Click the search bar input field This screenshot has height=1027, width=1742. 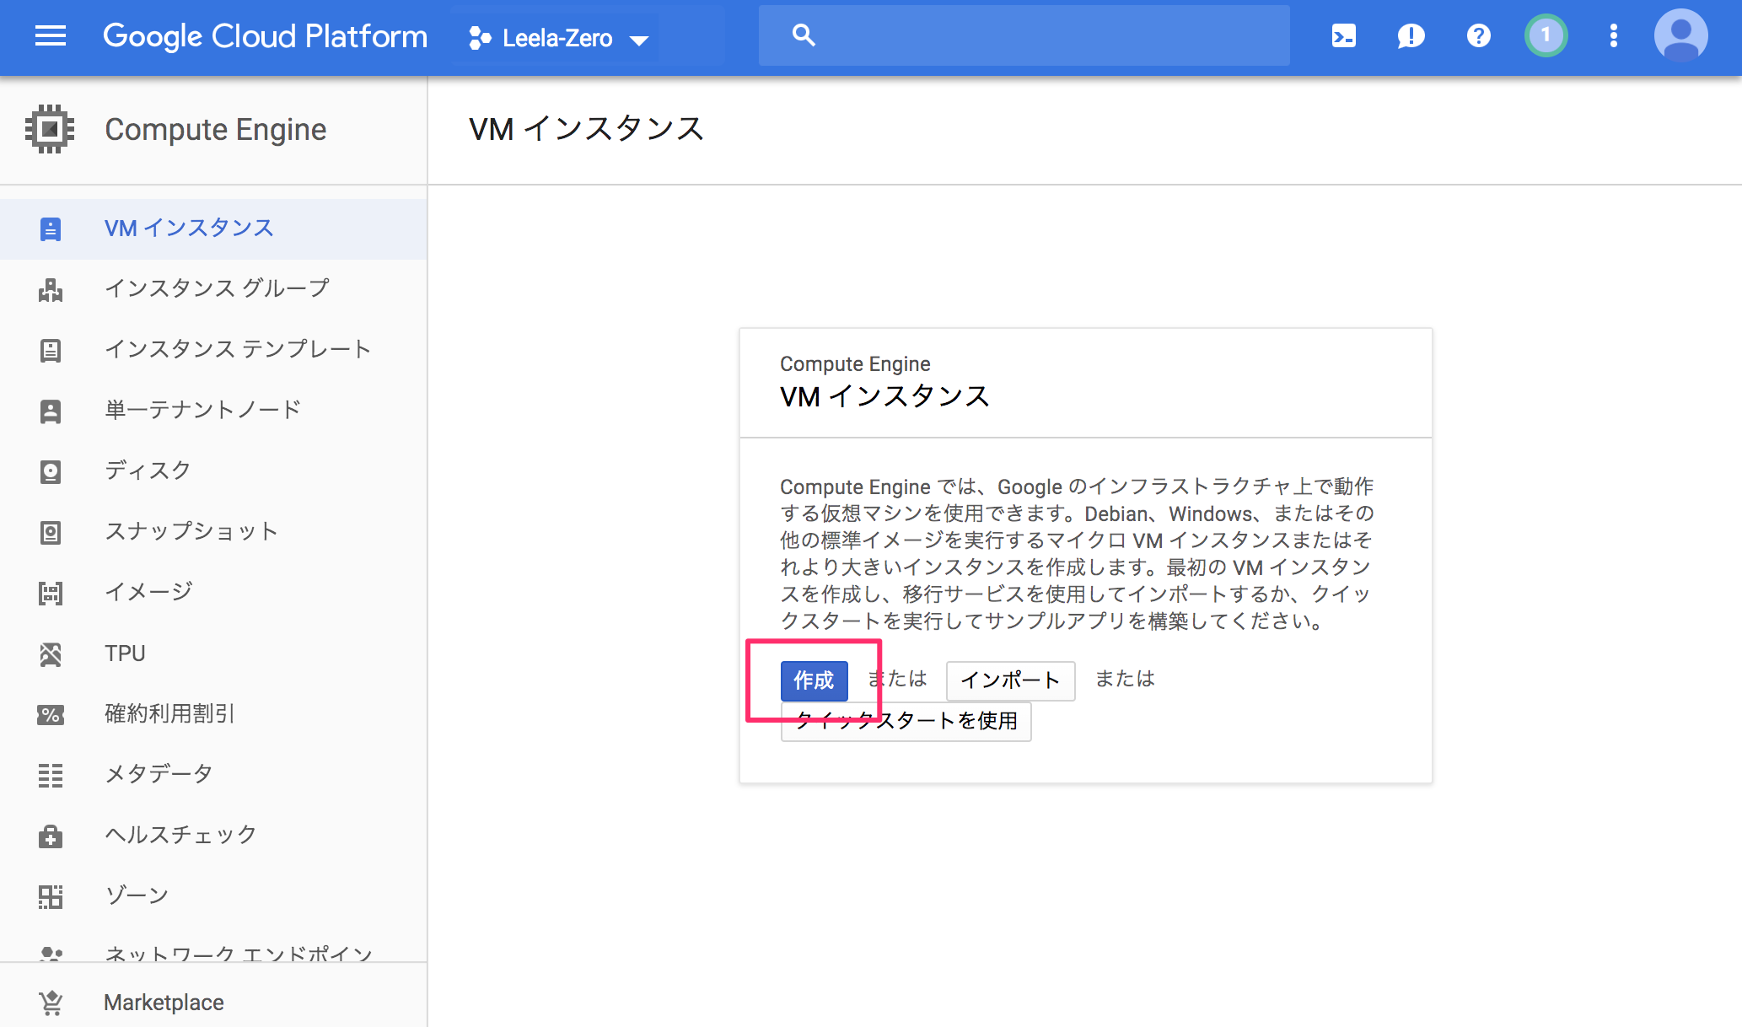click(x=1024, y=35)
